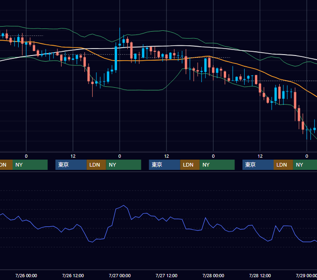Screen dimensions: 317x280
Task: Select the 東京 session block for 7/26
Action: [71, 165]
